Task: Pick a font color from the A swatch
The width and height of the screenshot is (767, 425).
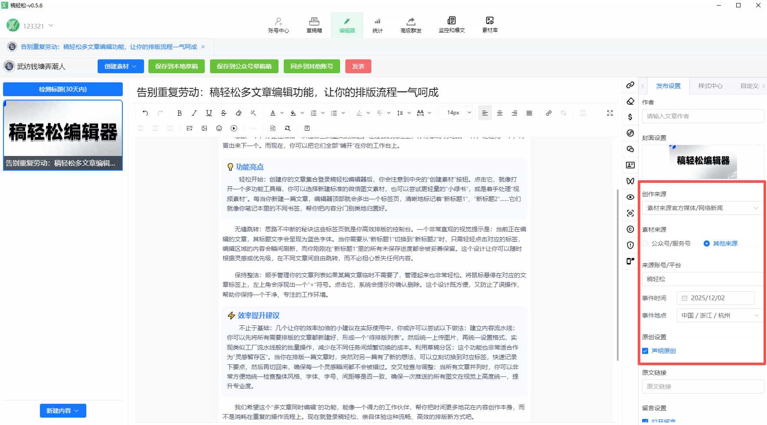Action: (x=274, y=113)
